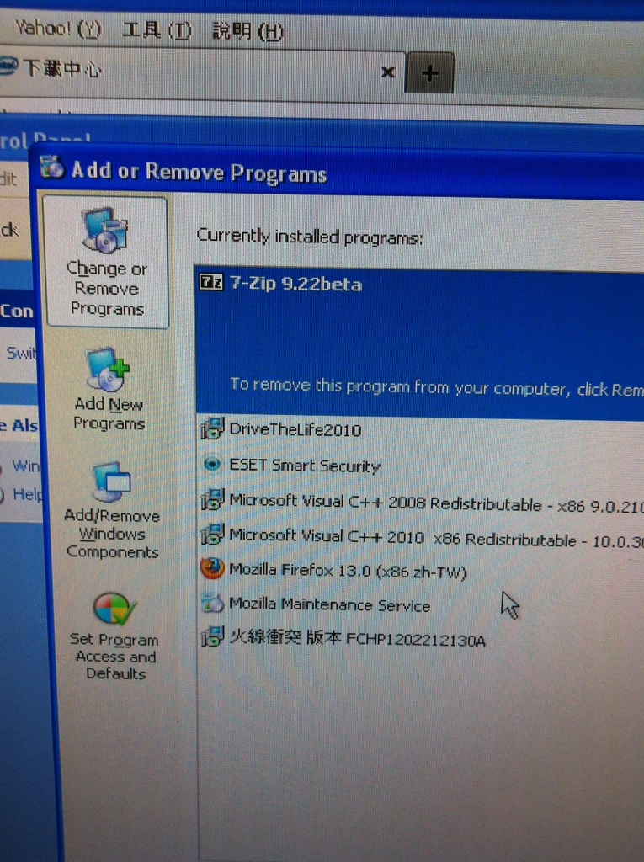644x862 pixels.
Task: Select the 7-Zip 9.22beta entry
Action: point(419,343)
